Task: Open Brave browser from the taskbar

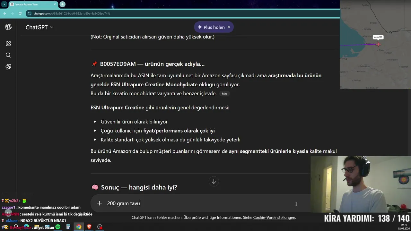Action: click(x=89, y=227)
